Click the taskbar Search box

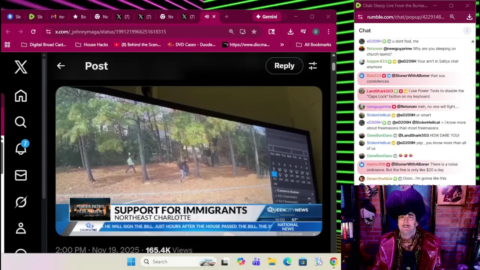tap(179, 262)
